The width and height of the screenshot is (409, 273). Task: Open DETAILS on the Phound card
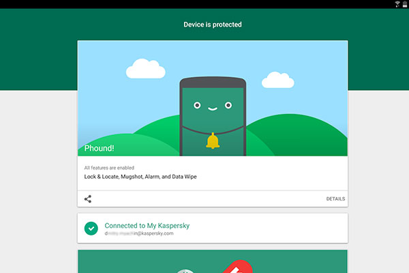click(x=335, y=199)
